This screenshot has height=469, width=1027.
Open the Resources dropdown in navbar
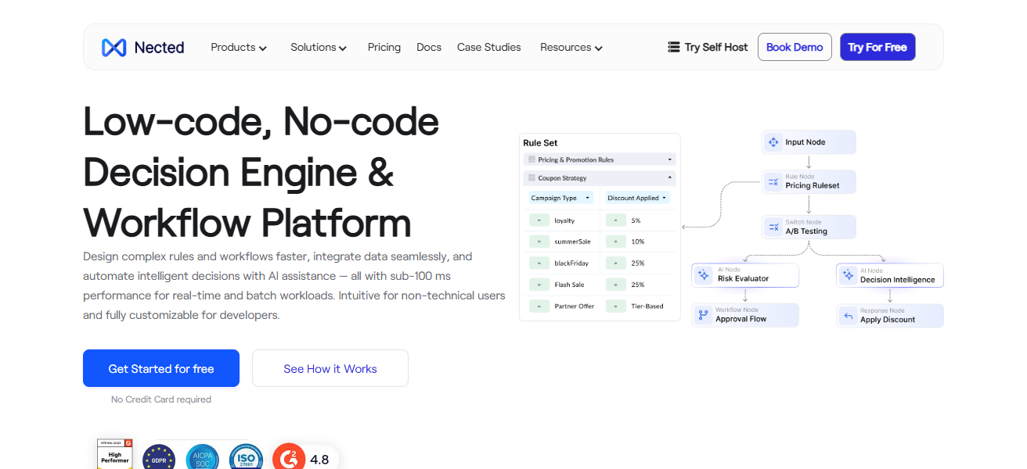coord(571,48)
